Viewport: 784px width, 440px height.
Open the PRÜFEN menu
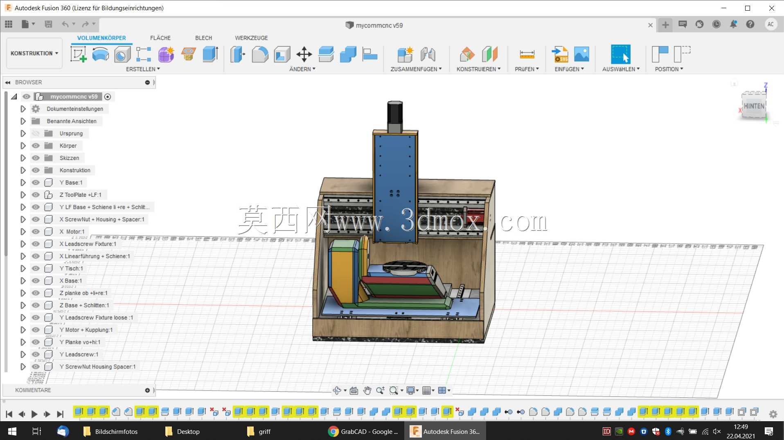pos(527,69)
